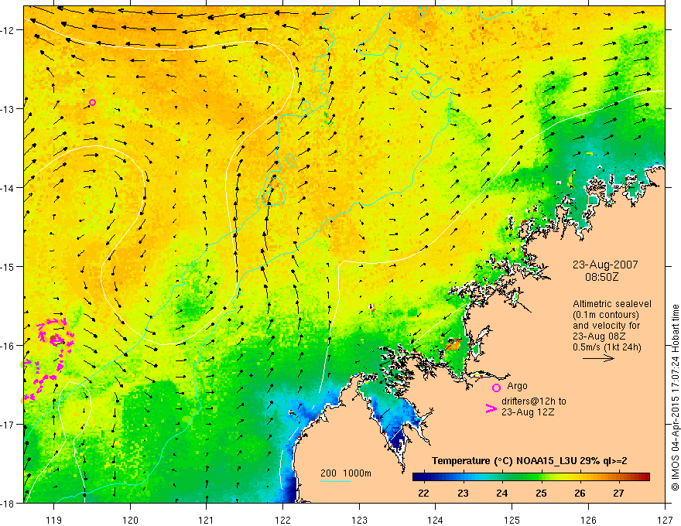681x526 pixels.
Task: Click the "Temperature (°C) NOAA15_L3U 29% ql>=2" title
Action: [529, 461]
